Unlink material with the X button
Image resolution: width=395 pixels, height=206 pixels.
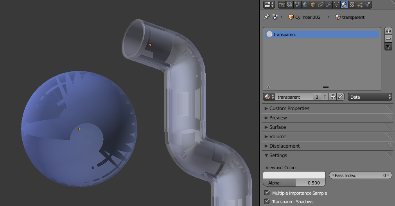pos(340,97)
